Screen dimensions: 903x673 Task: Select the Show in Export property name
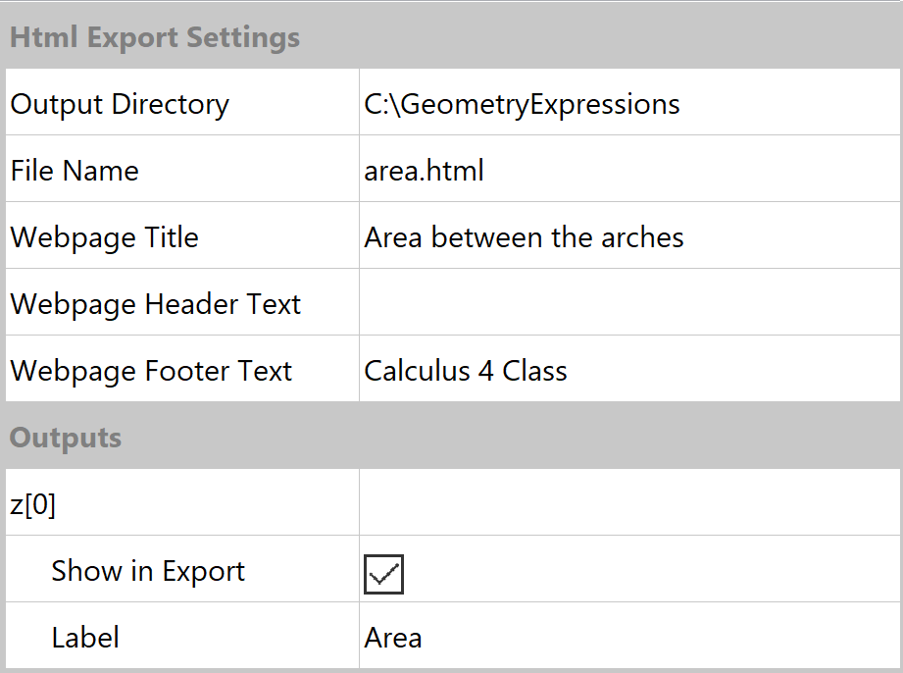148,572
